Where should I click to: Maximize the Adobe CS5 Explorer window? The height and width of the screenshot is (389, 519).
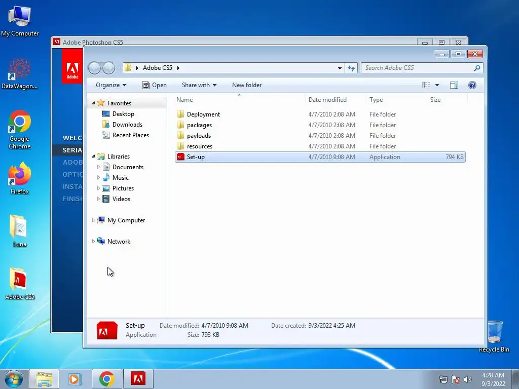pos(458,54)
